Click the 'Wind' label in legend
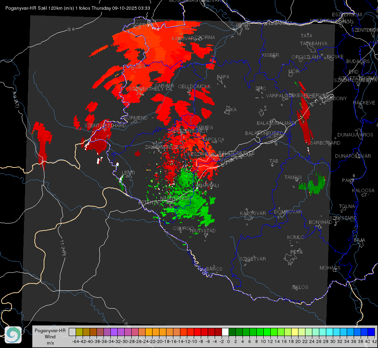The width and height of the screenshot is (378, 348). coord(50,337)
